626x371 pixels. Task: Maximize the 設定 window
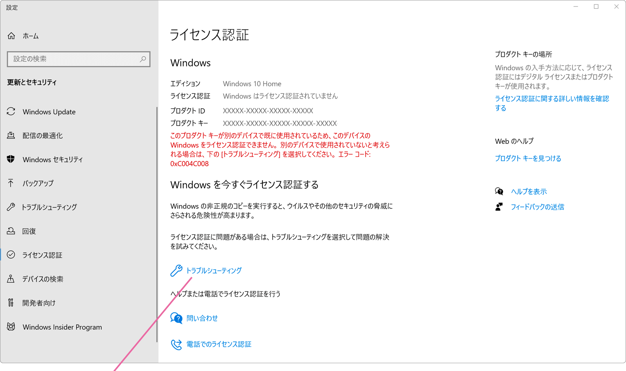[596, 7]
